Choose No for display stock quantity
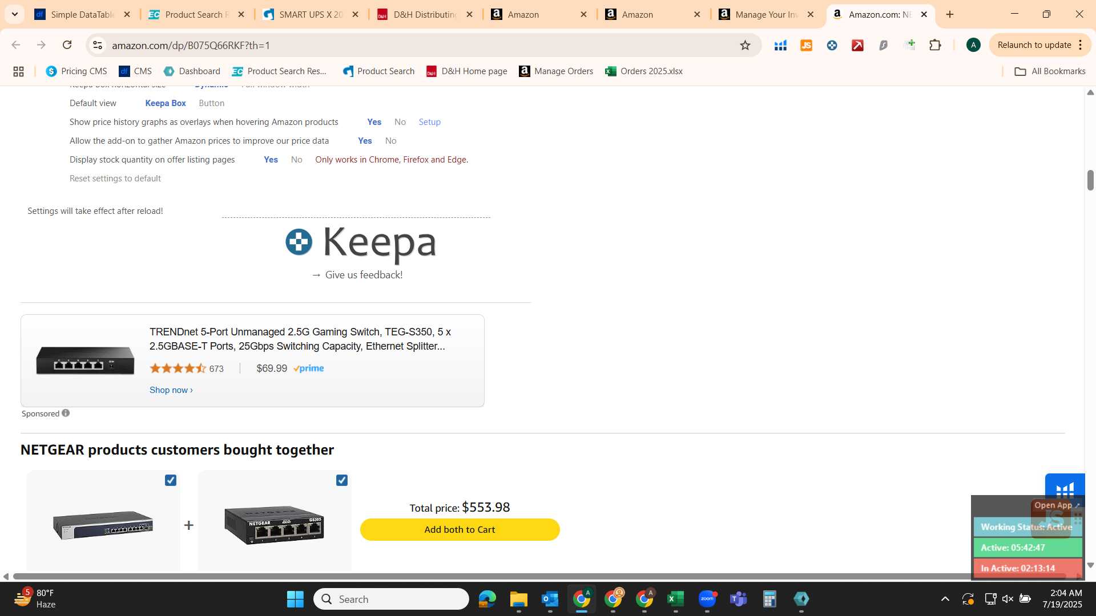Screen dimensions: 1096x616 point(296,160)
